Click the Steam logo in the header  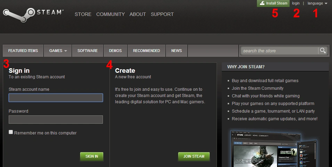pyautogui.click(x=33, y=15)
